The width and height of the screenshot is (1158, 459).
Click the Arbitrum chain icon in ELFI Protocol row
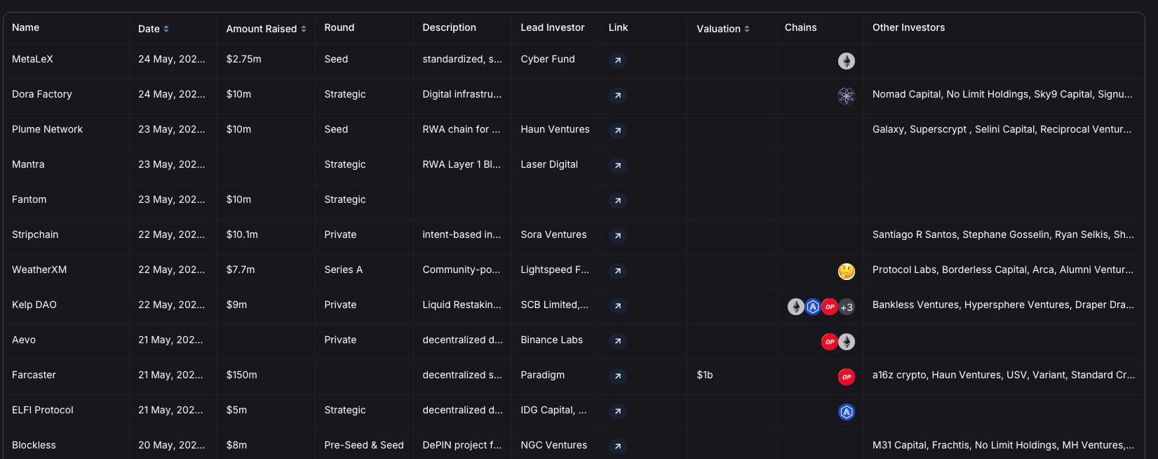click(847, 412)
